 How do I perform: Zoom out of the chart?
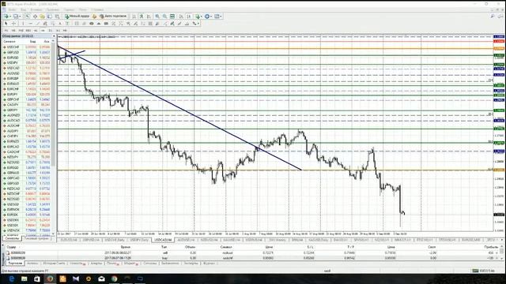click(164, 16)
